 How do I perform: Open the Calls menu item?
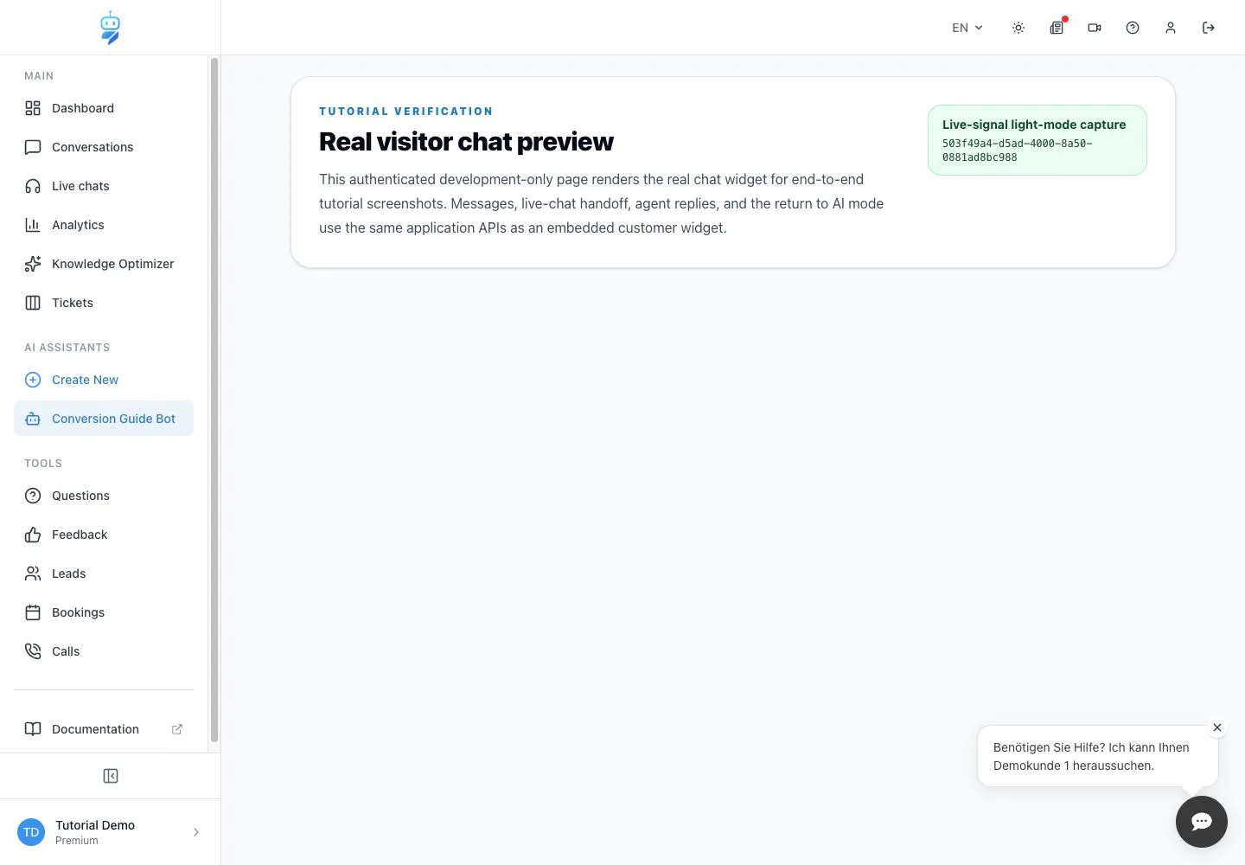[x=104, y=651]
